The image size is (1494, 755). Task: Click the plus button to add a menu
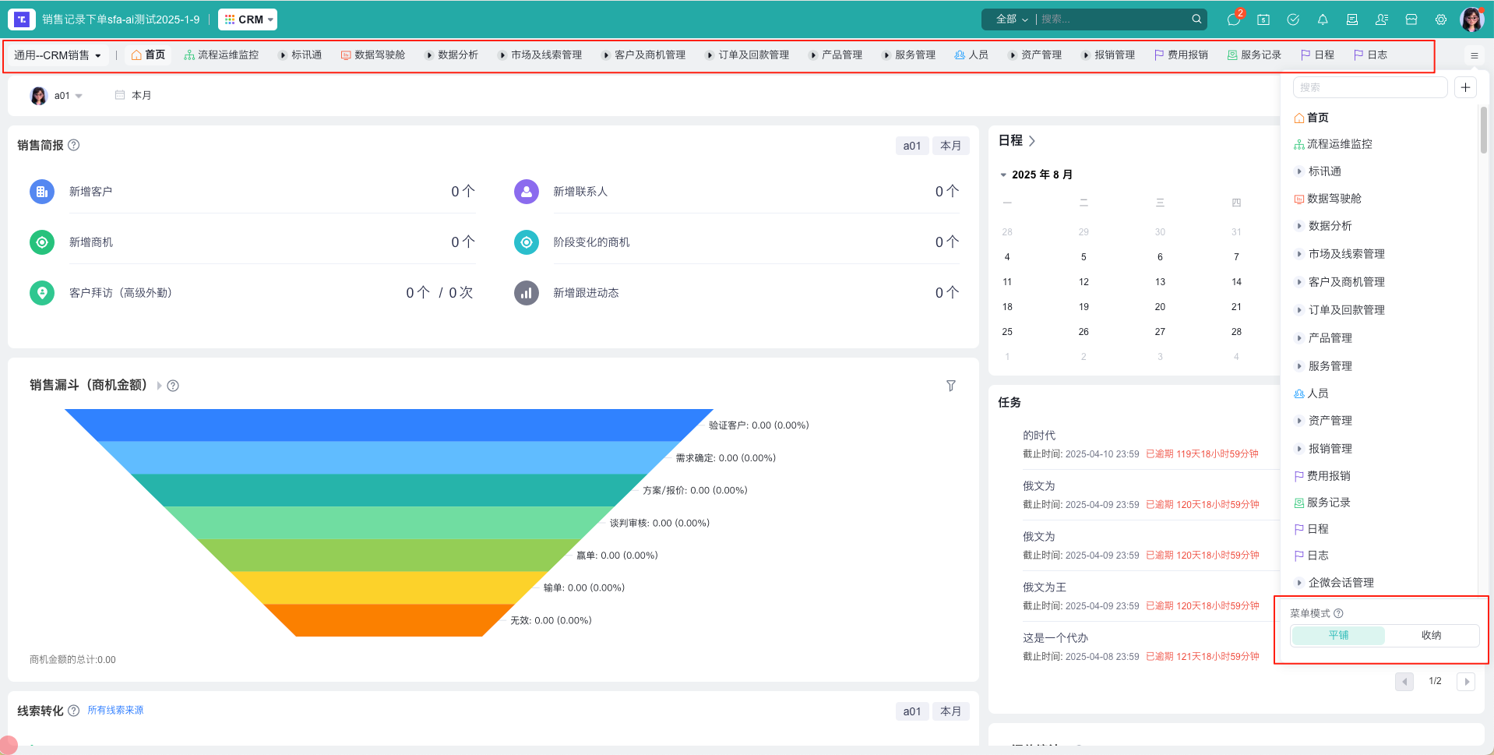[x=1465, y=87]
